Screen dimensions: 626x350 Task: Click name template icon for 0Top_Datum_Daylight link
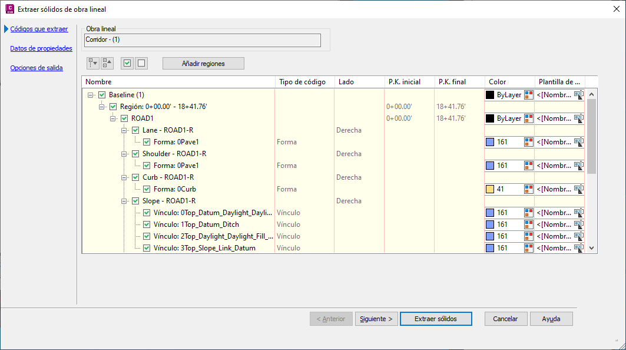pyautogui.click(x=579, y=213)
